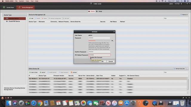This screenshot has height=107, width=191.
Task: Click Modify Netinfo button
Action: pyautogui.click(x=52, y=73)
